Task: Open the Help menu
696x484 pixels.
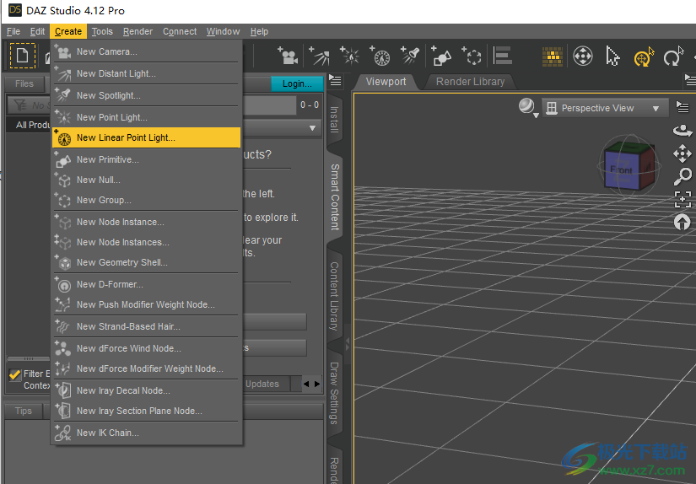Action: point(259,31)
